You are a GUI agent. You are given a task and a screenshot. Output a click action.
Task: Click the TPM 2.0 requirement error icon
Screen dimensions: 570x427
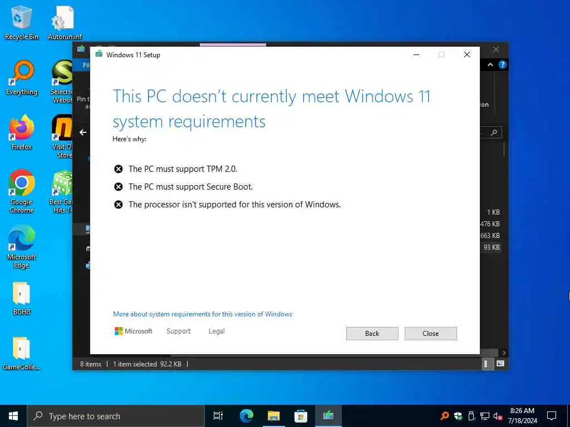coord(119,169)
